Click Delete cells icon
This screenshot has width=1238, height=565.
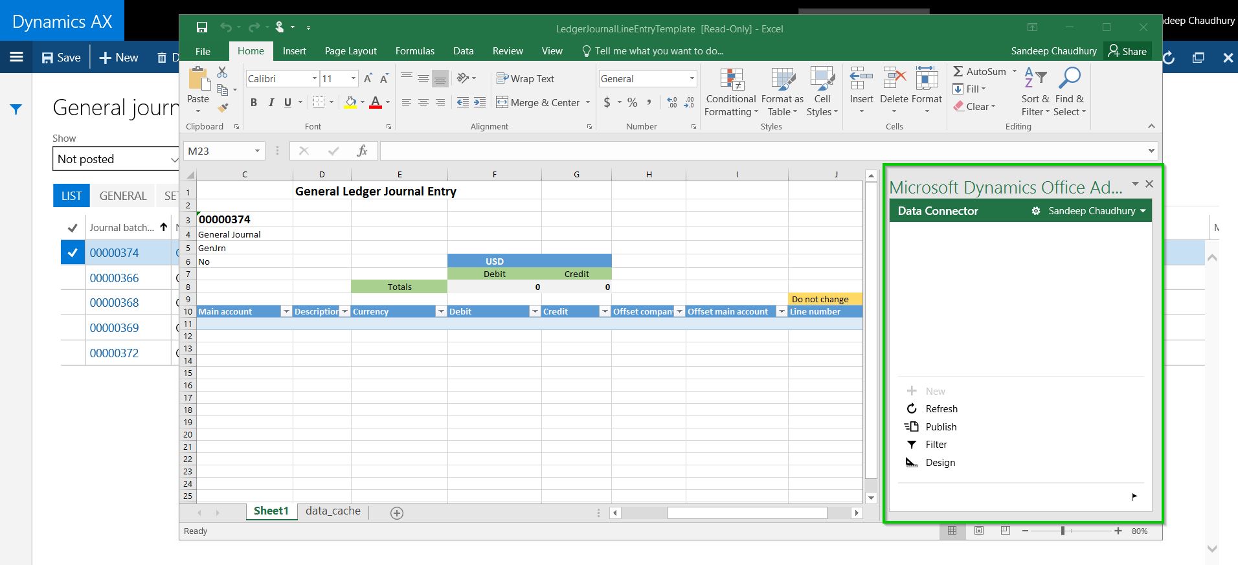pos(894,79)
